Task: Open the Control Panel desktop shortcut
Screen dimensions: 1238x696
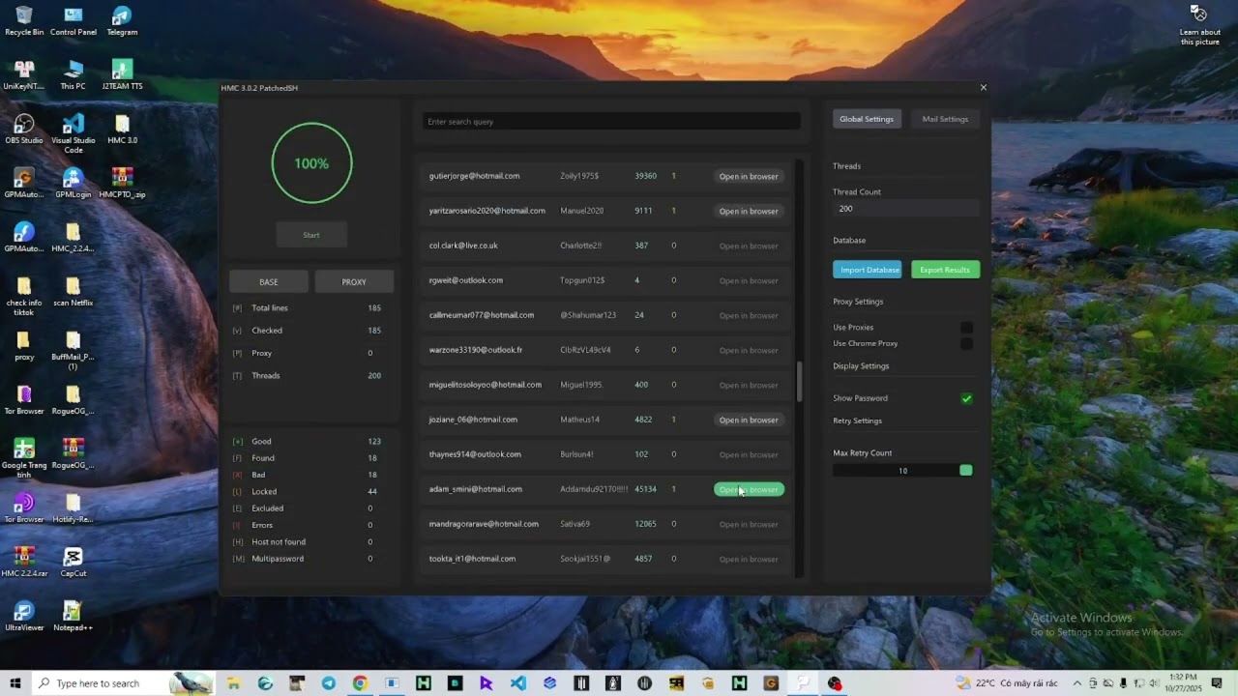Action: tap(73, 20)
